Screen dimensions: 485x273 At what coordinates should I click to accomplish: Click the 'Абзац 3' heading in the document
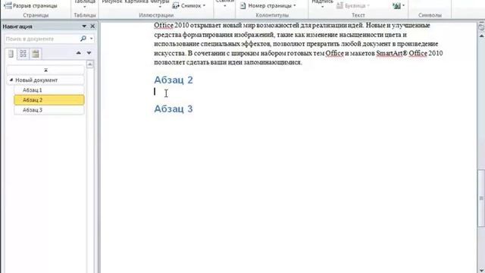[x=174, y=108]
